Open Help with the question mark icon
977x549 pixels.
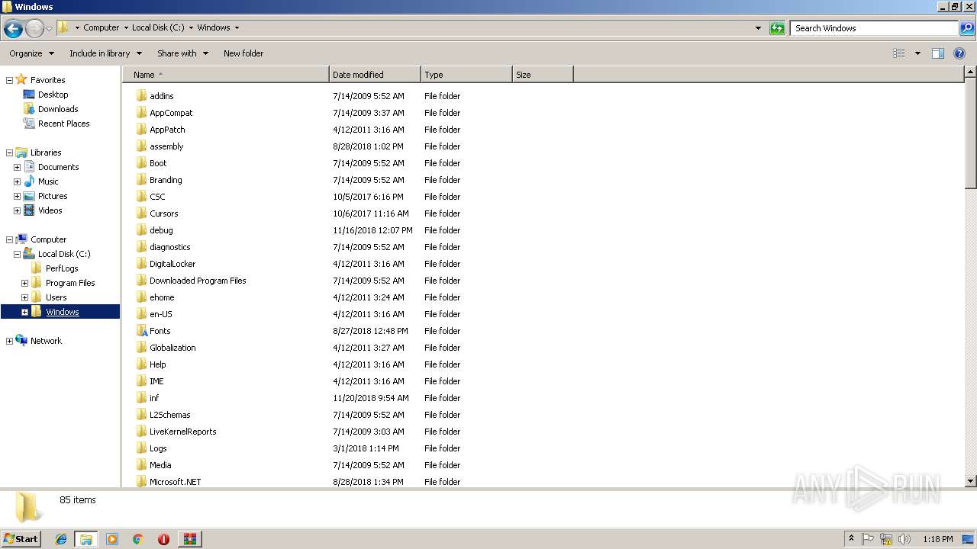(x=959, y=53)
